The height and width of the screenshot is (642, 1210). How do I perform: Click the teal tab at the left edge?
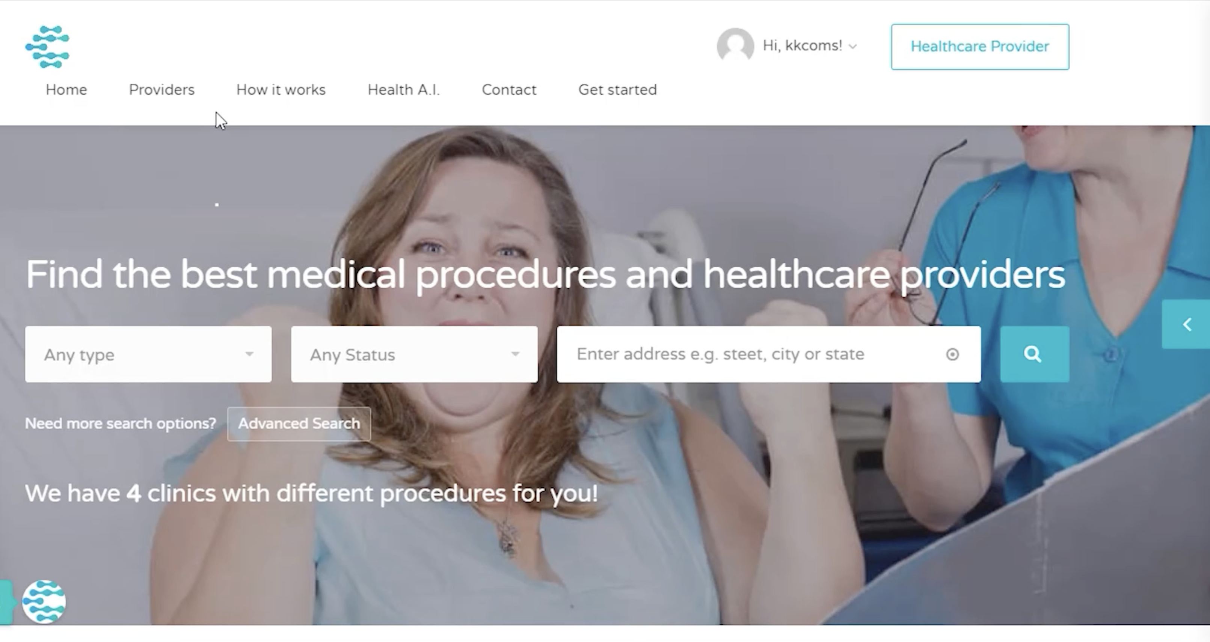click(x=6, y=602)
